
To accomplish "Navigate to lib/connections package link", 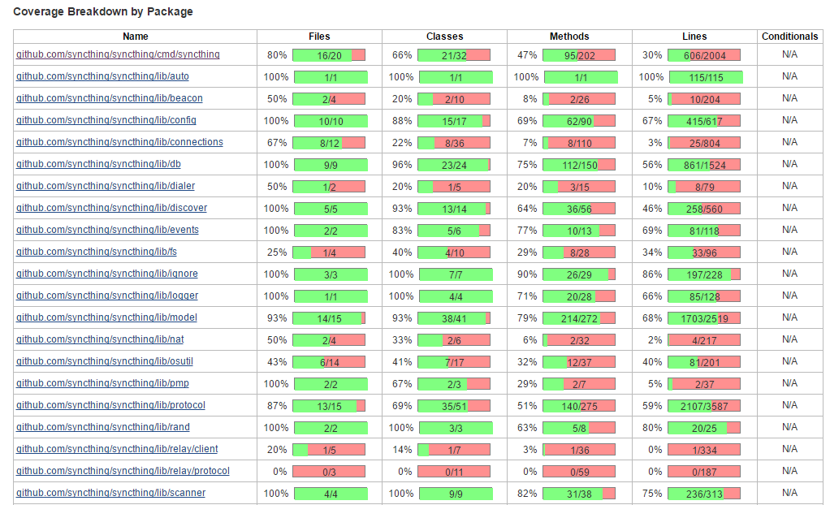I will tap(119, 142).
